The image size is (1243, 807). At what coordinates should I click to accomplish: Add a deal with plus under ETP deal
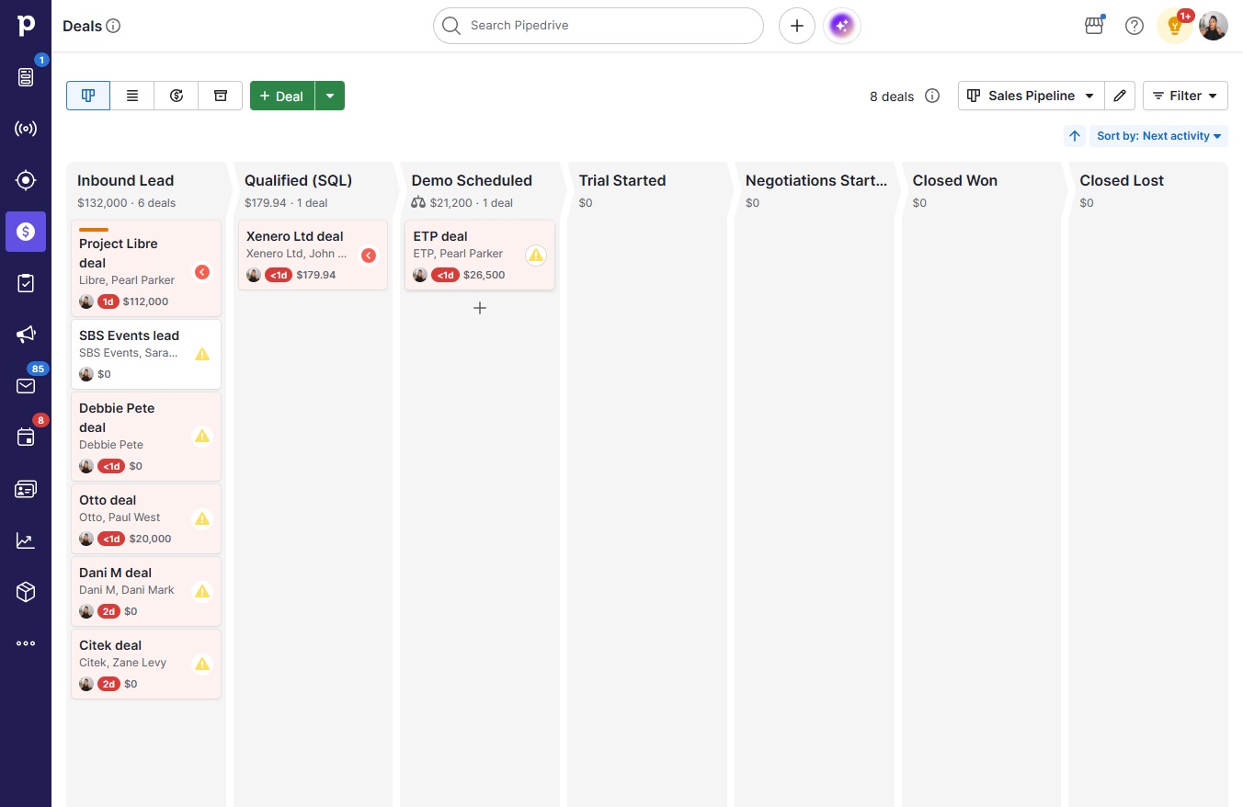click(480, 308)
